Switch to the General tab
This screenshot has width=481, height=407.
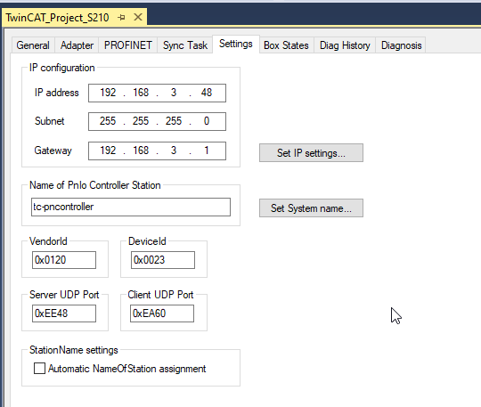33,45
